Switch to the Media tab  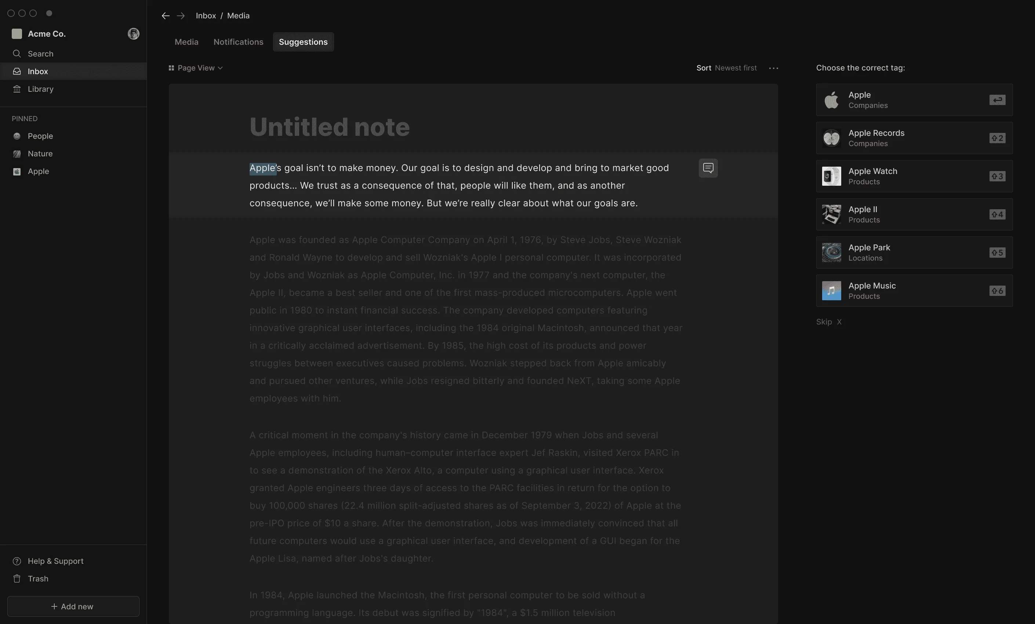coord(186,42)
